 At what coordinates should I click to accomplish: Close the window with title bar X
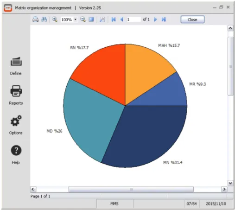click(x=228, y=7)
